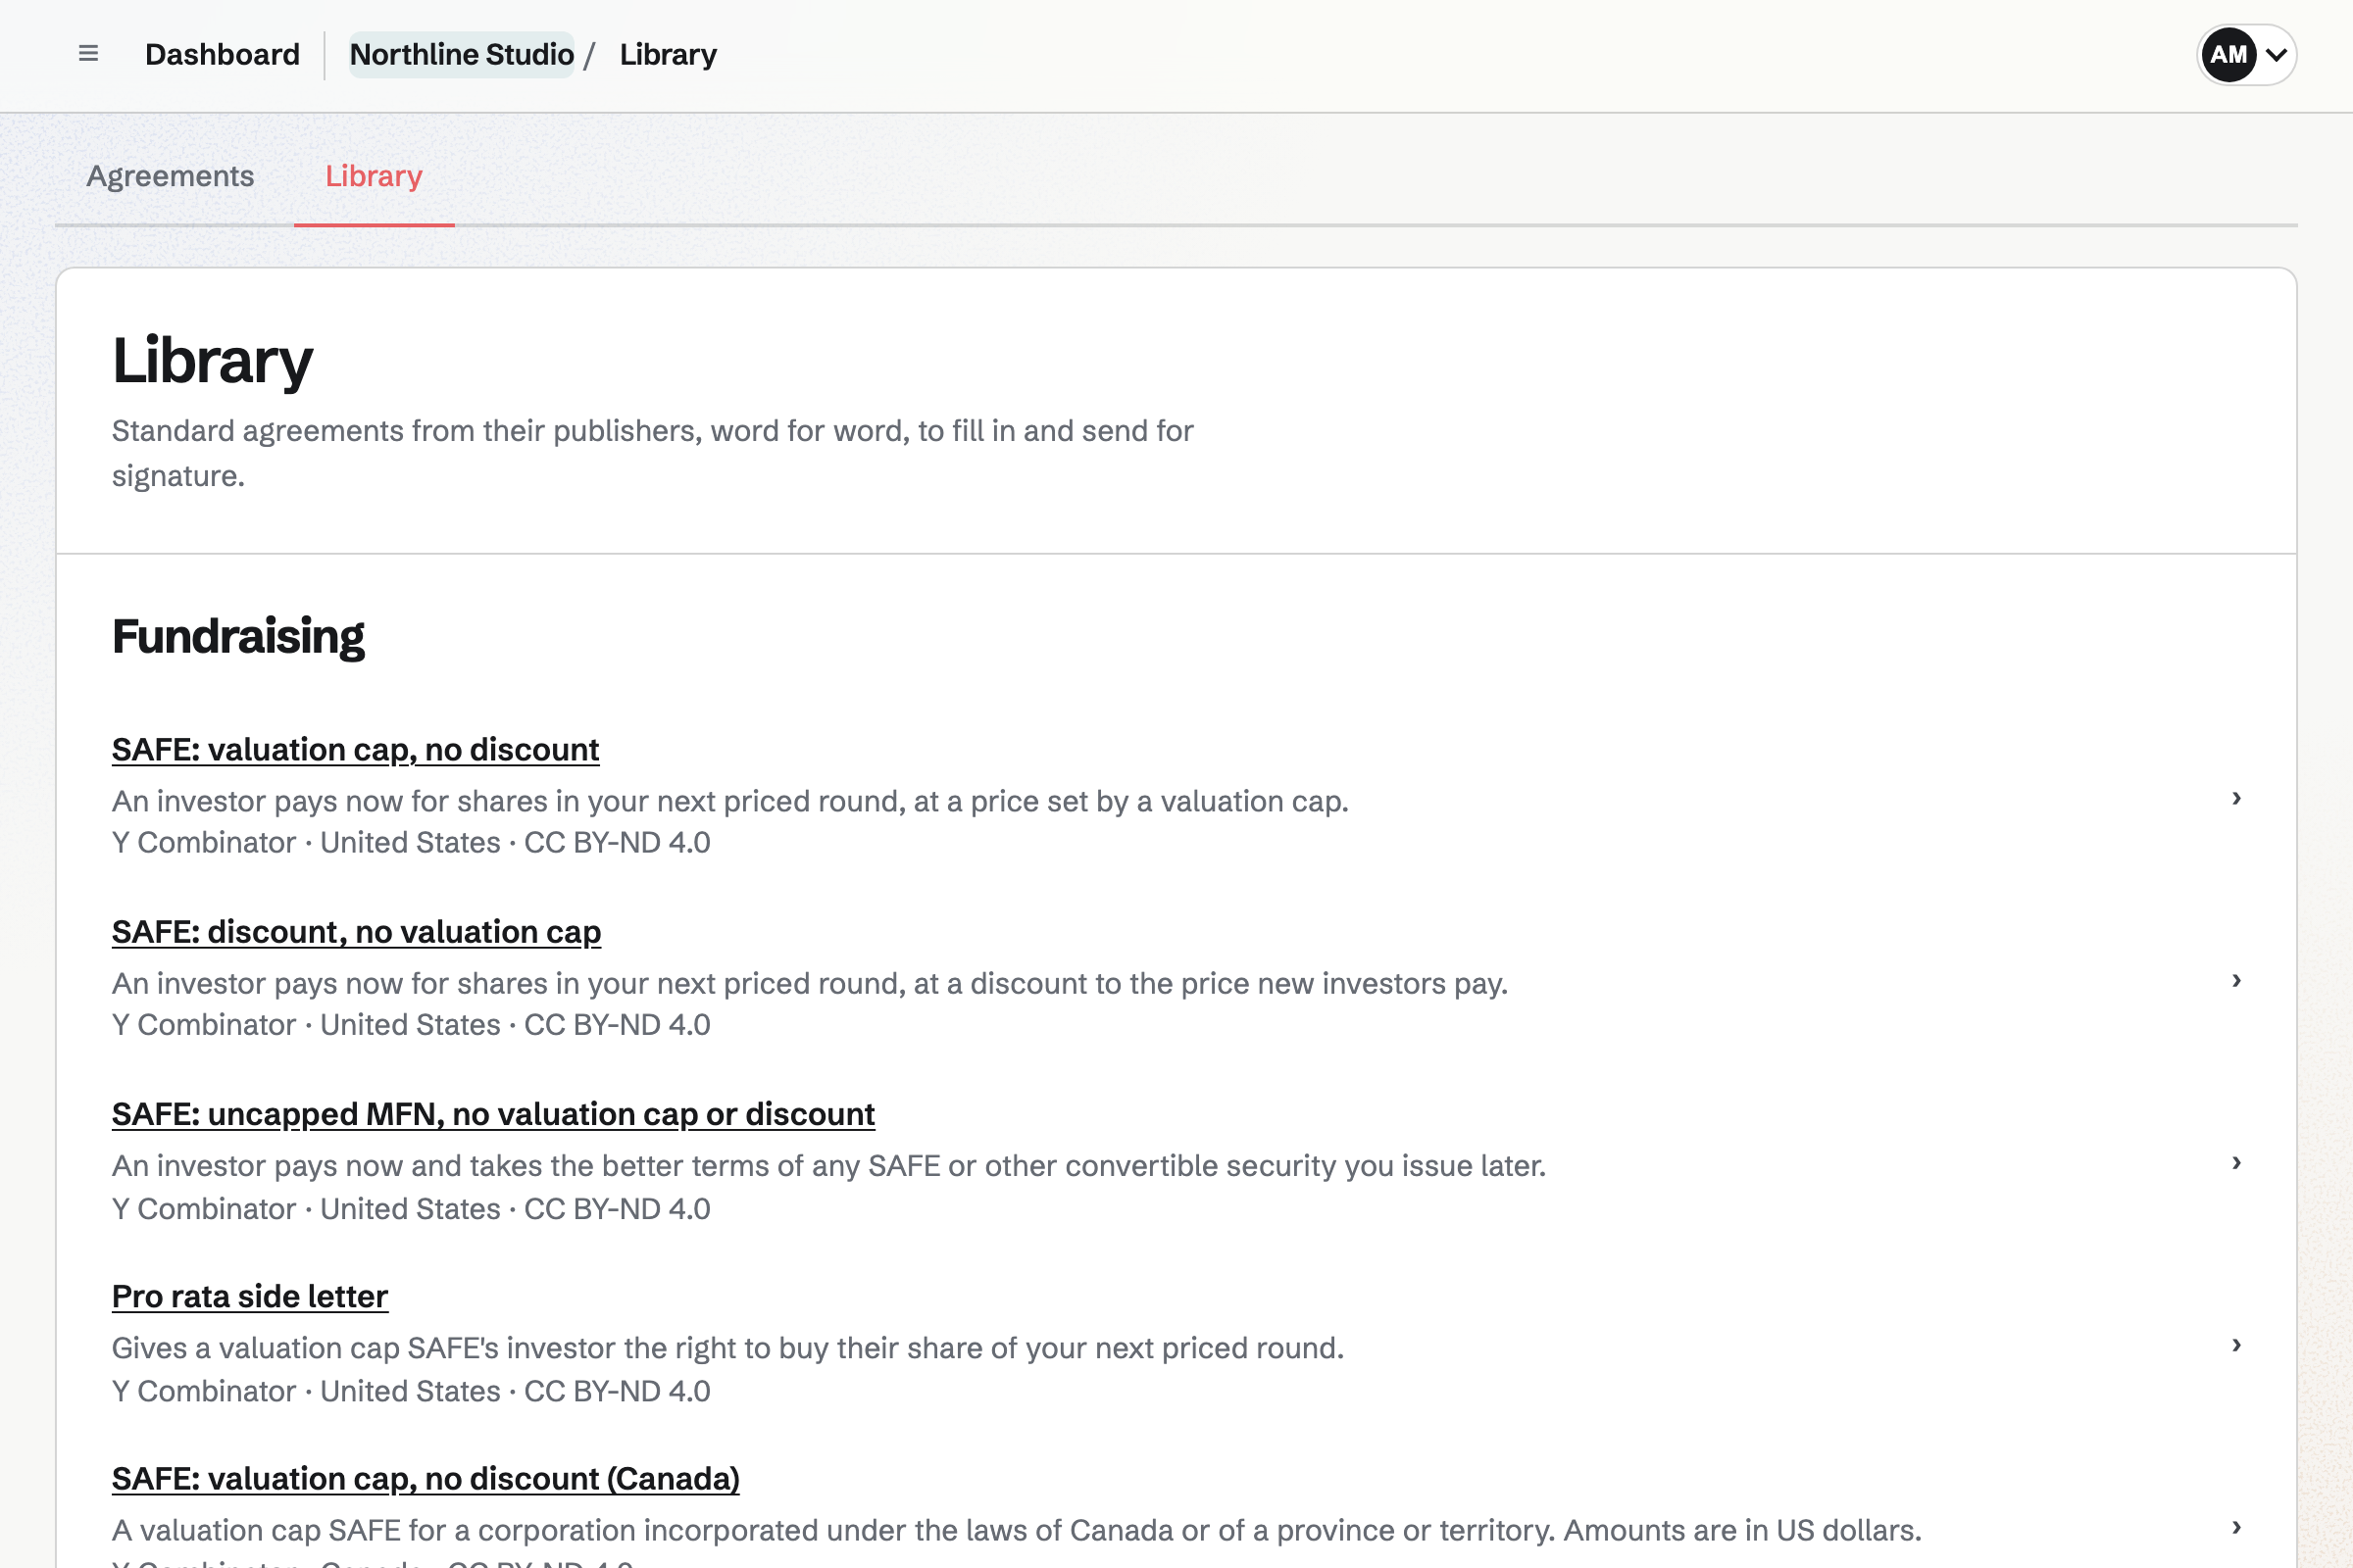Click Y Combinator license line under Pro rata side letter
The width and height of the screenshot is (2353, 1568).
pyautogui.click(x=411, y=1391)
